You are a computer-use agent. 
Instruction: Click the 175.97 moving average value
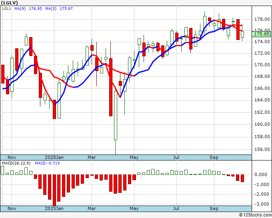(66, 9)
